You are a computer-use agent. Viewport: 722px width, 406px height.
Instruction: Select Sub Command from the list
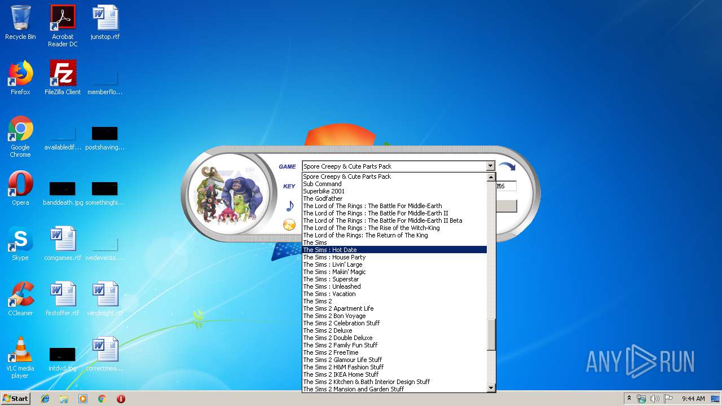point(394,184)
